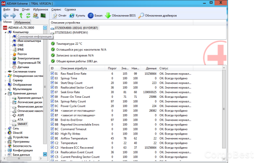Expand the Мультимедиа tree node
The width and height of the screenshot is (256, 163).
[5, 89]
